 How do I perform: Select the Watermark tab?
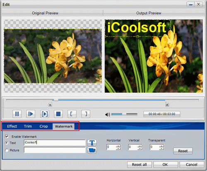tap(64, 126)
